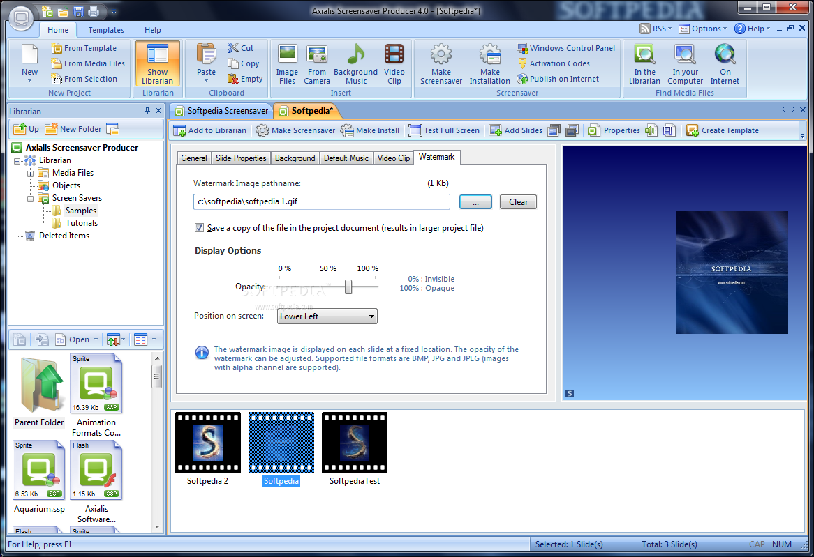Viewport: 814px width, 557px height.
Task: Open the Background tab
Action: 295,158
